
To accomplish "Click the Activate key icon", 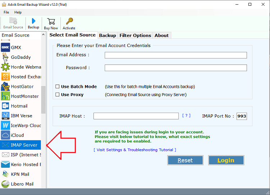I will point(69,22).
